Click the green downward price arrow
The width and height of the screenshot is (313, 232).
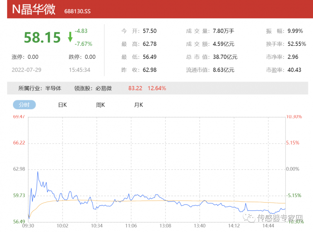(70, 36)
